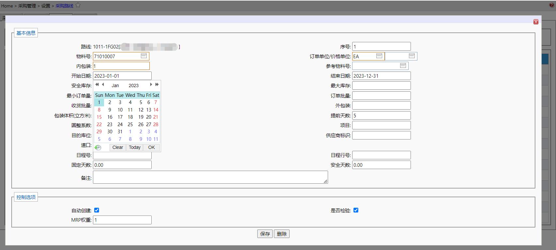Image resolution: width=556 pixels, height=250 pixels.
Task: Confirm the date with OK button
Action: click(151, 147)
